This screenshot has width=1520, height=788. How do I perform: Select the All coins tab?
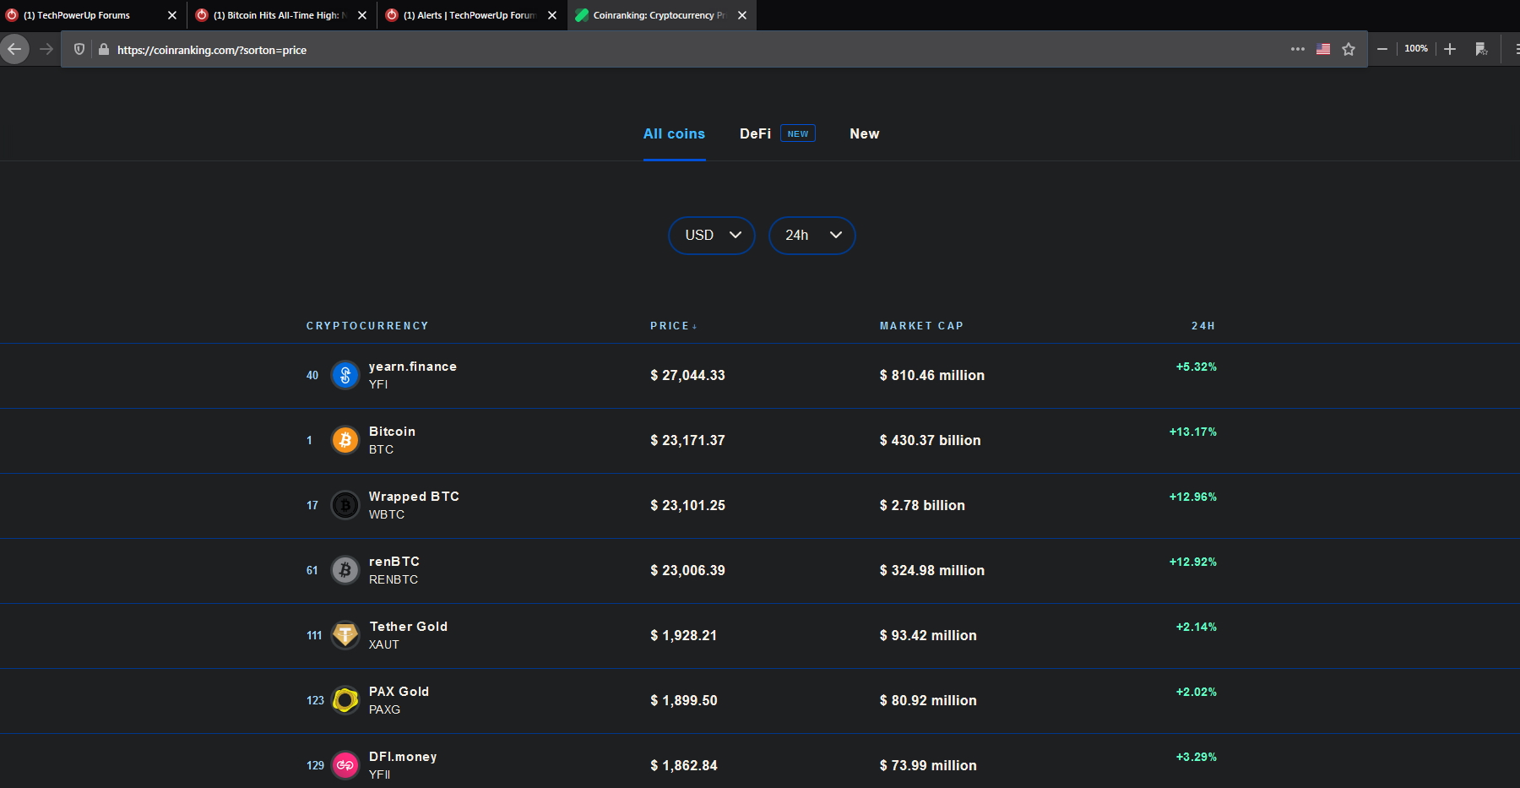(674, 133)
